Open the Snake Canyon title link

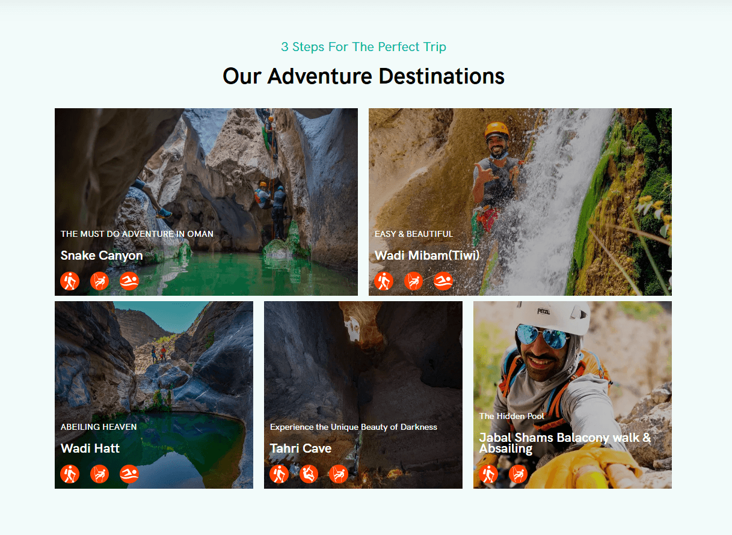(102, 255)
